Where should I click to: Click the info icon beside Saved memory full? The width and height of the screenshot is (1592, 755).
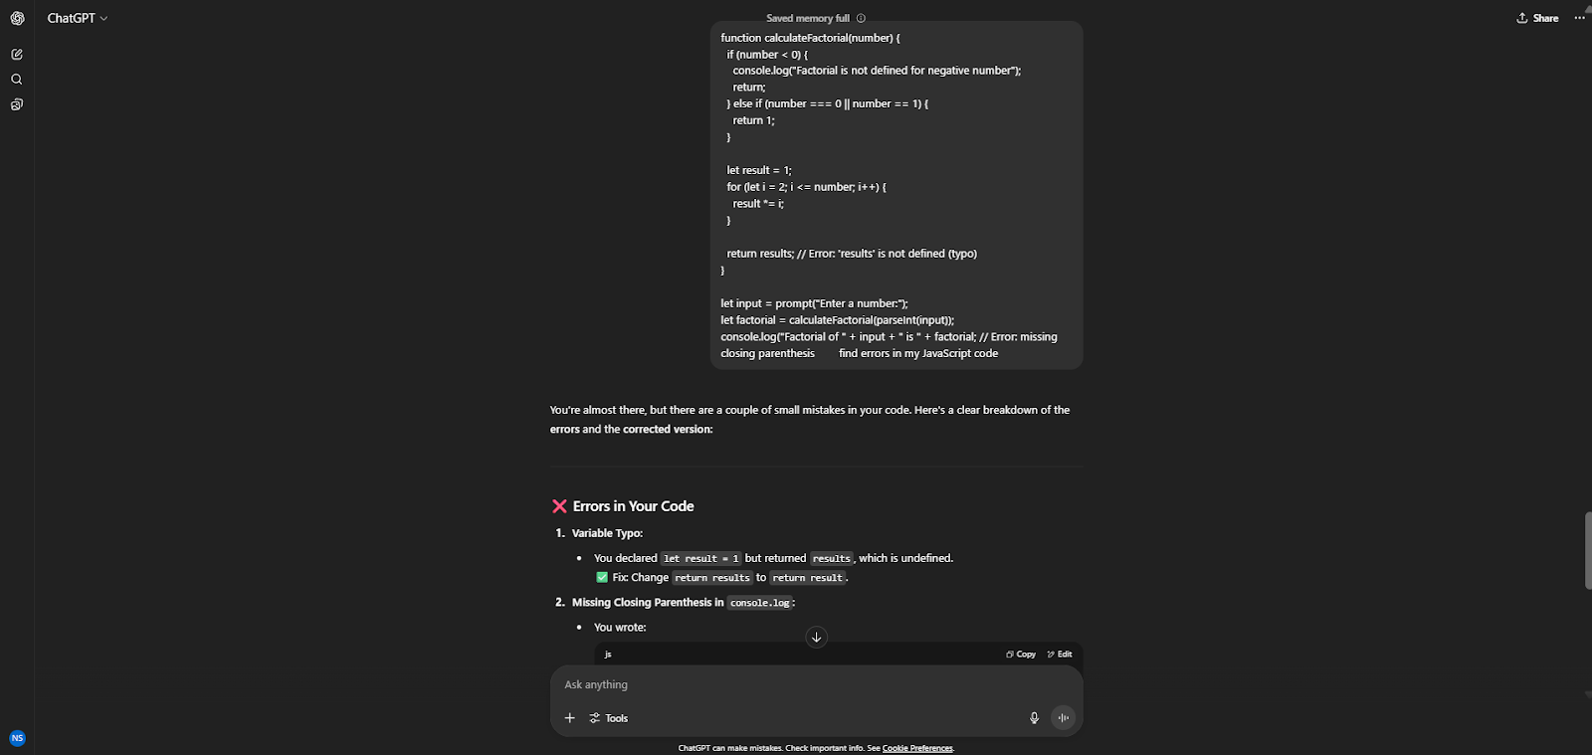(861, 18)
